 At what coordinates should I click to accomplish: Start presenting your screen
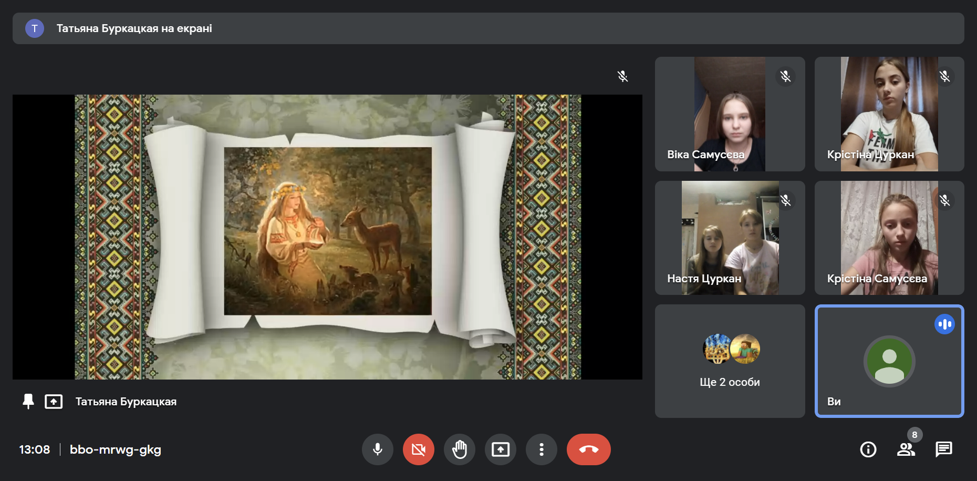501,449
